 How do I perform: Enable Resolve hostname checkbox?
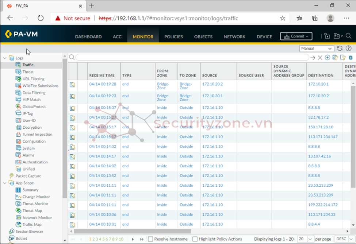pos(150,239)
